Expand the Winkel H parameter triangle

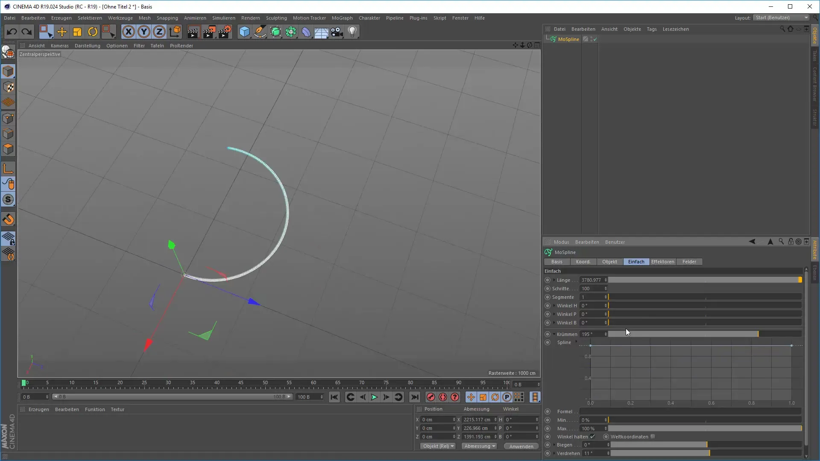tap(554, 306)
